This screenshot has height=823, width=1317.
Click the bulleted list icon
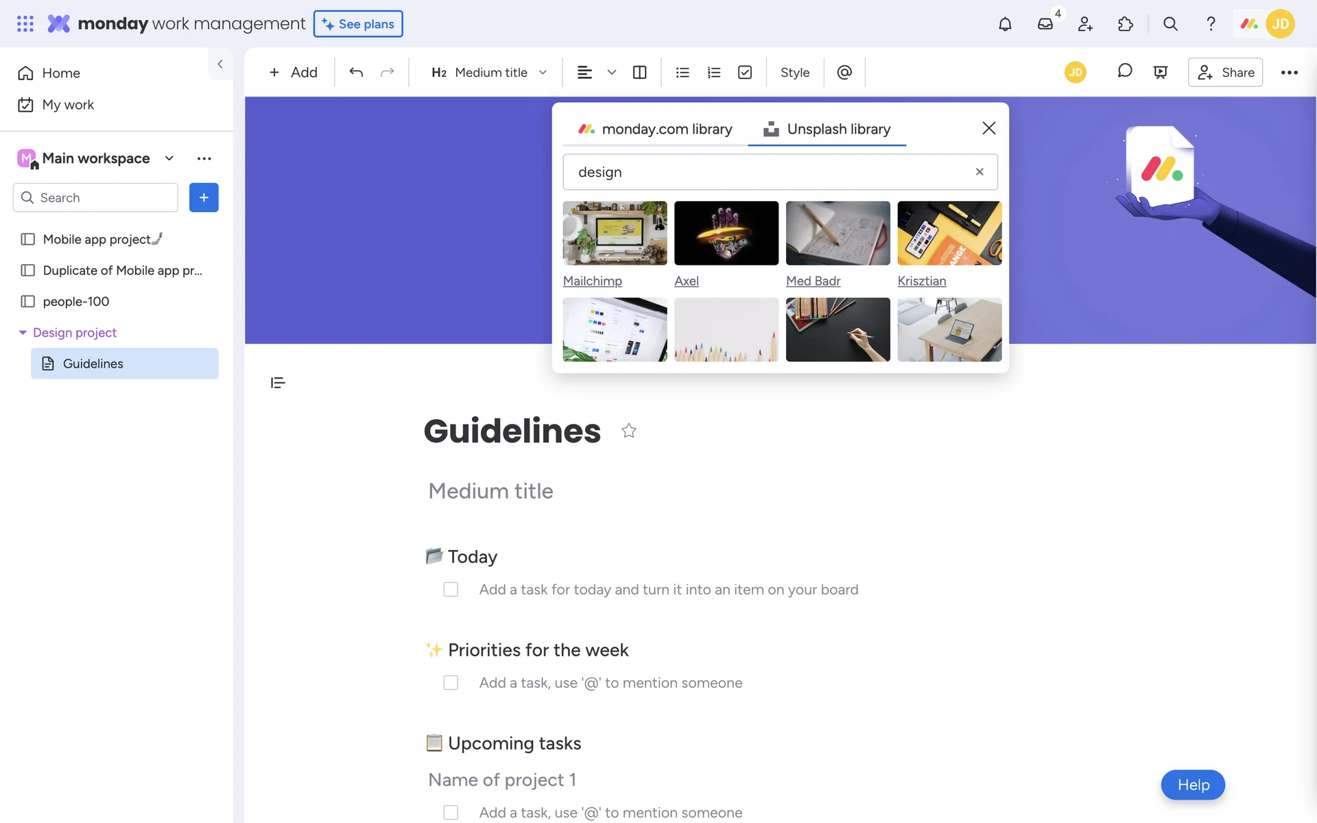click(682, 72)
